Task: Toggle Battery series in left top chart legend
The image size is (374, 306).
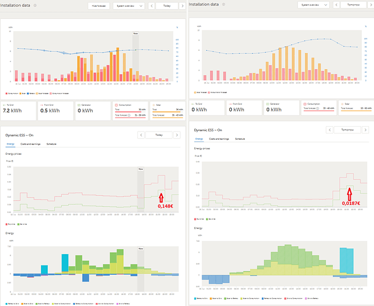Action: pyautogui.click(x=31, y=94)
